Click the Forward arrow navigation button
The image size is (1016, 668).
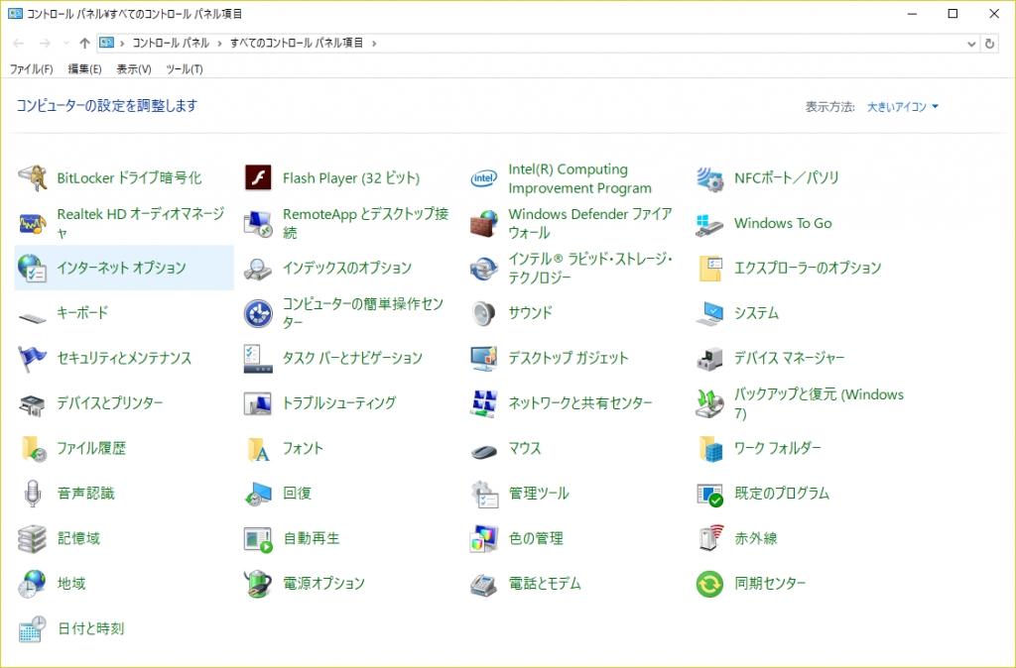point(45,44)
